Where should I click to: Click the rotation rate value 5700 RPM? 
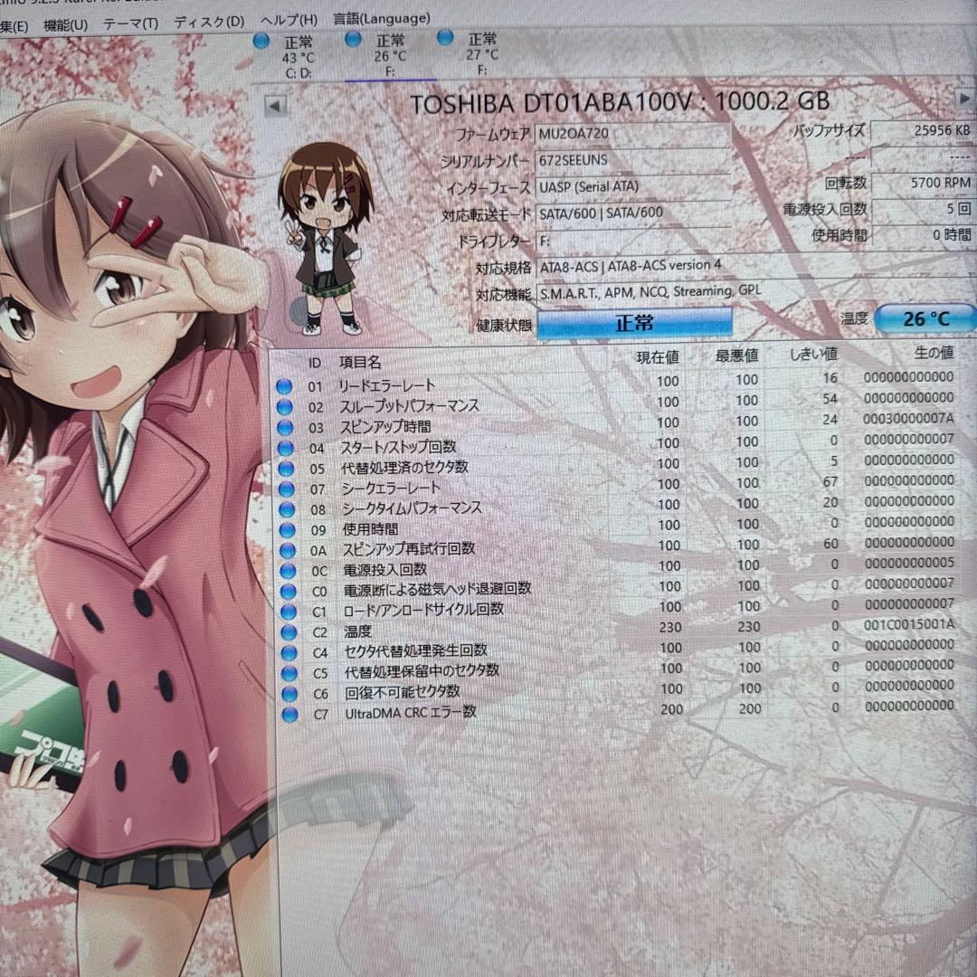point(923,183)
